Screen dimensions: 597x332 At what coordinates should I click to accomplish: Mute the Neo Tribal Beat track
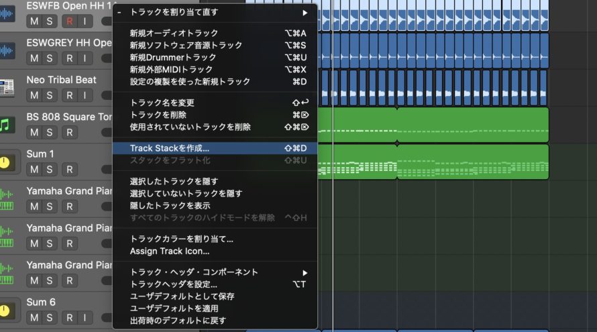[x=34, y=95]
